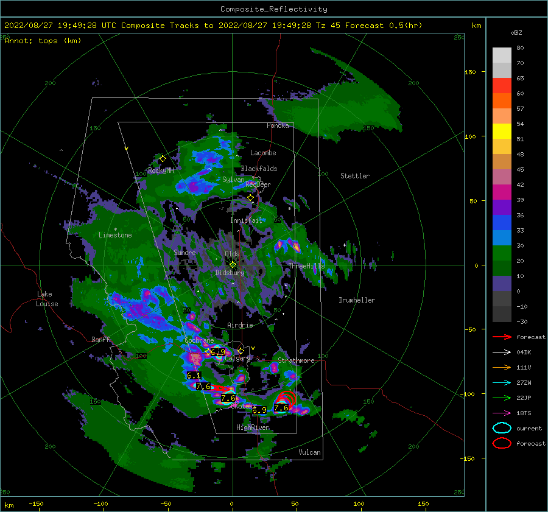This screenshot has width=548, height=512.
Task: Click the red forecast ellipse legend icon
Action: click(502, 443)
